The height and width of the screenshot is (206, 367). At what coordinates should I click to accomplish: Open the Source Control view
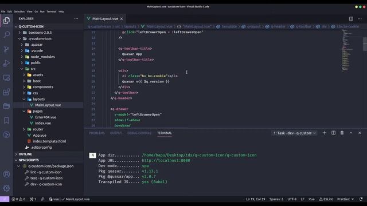coord(6,49)
